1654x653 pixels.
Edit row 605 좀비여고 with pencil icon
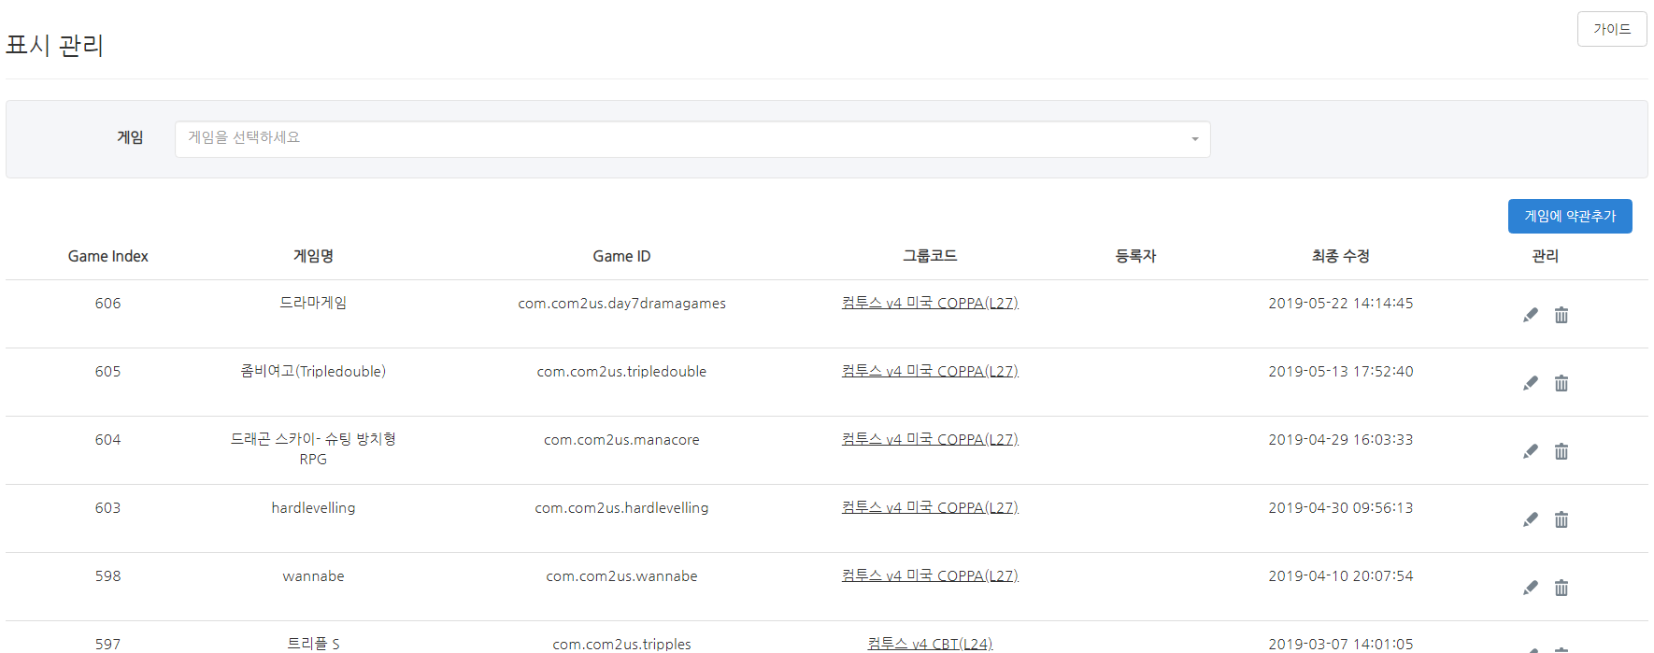click(1531, 383)
